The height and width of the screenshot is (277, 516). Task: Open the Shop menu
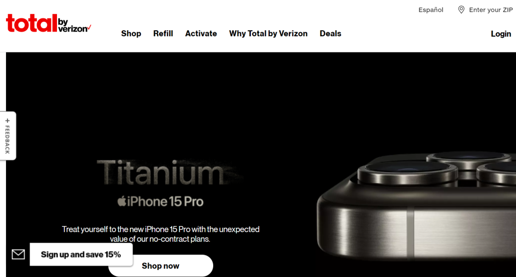pyautogui.click(x=131, y=34)
